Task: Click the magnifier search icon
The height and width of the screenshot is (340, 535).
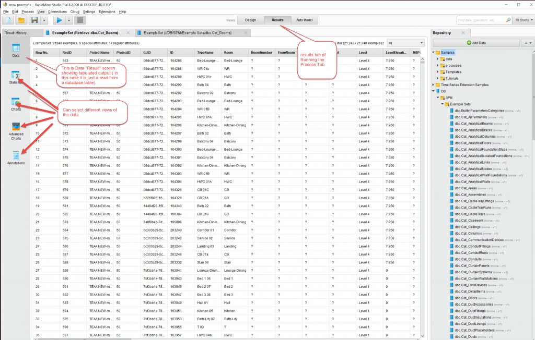Action: click(x=508, y=20)
